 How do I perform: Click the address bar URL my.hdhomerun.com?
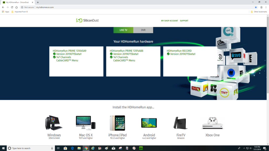click(x=45, y=7)
